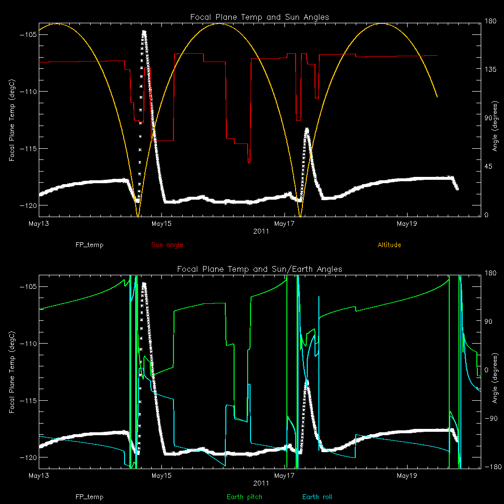Click the cyan 'Earth roll' legend label

[317, 497]
